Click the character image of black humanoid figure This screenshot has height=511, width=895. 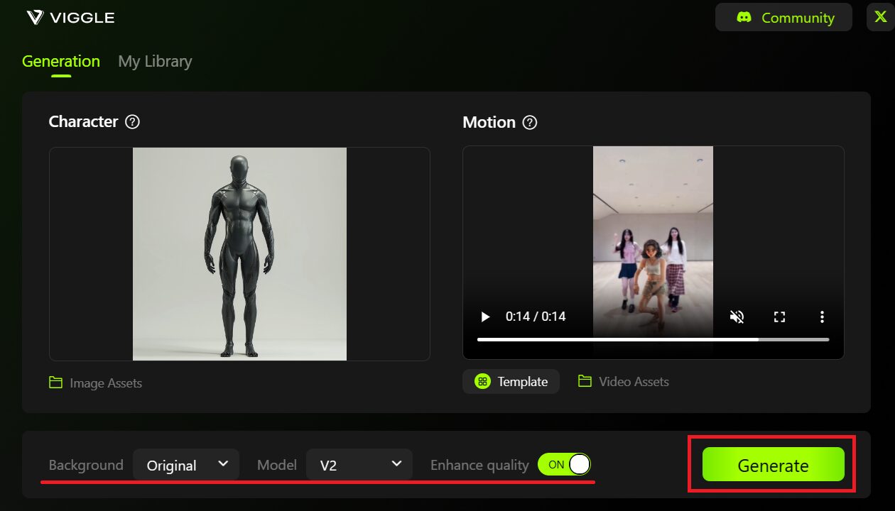coord(239,254)
